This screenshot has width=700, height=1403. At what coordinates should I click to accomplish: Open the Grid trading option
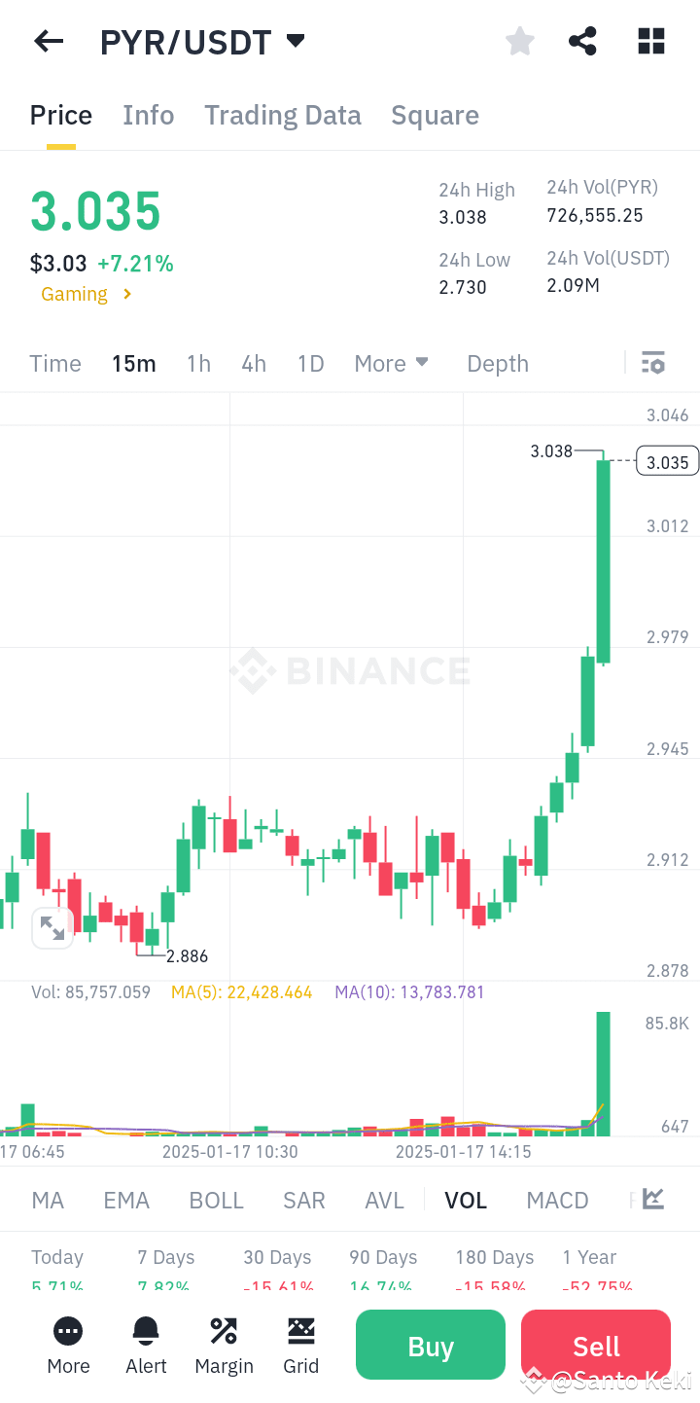[300, 1345]
